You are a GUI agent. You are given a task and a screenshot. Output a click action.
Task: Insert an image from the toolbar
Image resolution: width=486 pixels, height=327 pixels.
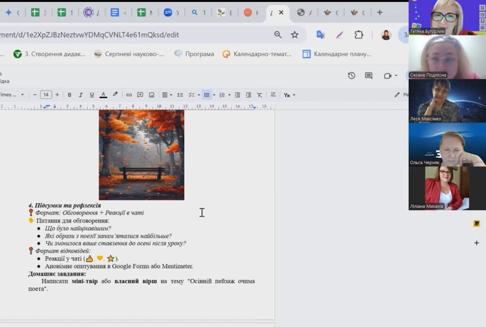point(151,95)
